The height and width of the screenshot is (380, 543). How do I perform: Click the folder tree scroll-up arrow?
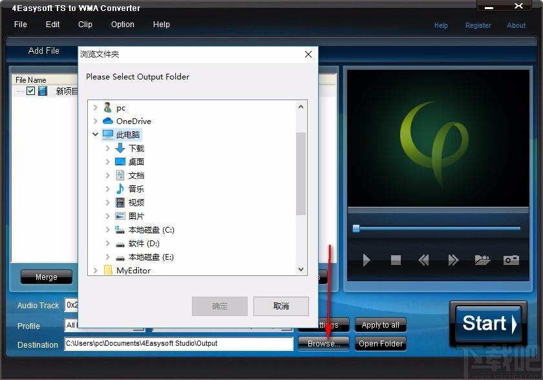point(301,107)
